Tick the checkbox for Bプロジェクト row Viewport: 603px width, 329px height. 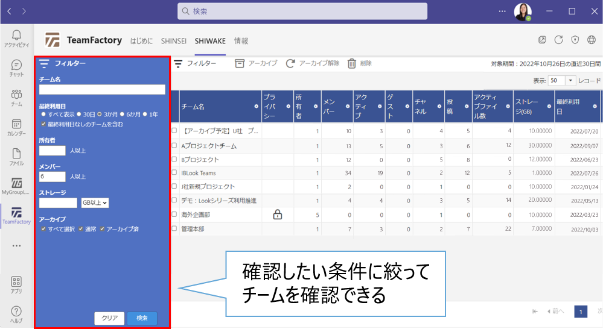[x=174, y=160]
